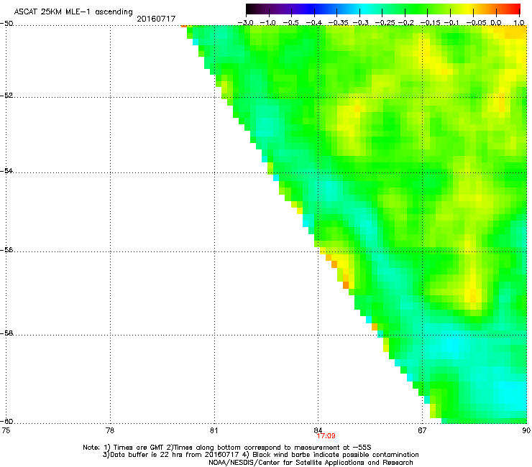
Task: Click the note line about the 22 hrs data buffer
Action: (260, 455)
